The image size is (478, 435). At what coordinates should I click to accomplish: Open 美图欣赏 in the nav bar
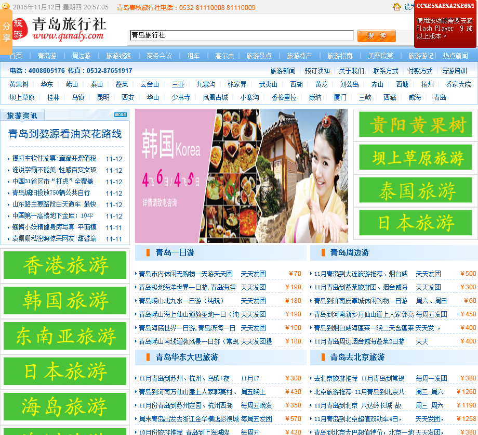[380, 56]
